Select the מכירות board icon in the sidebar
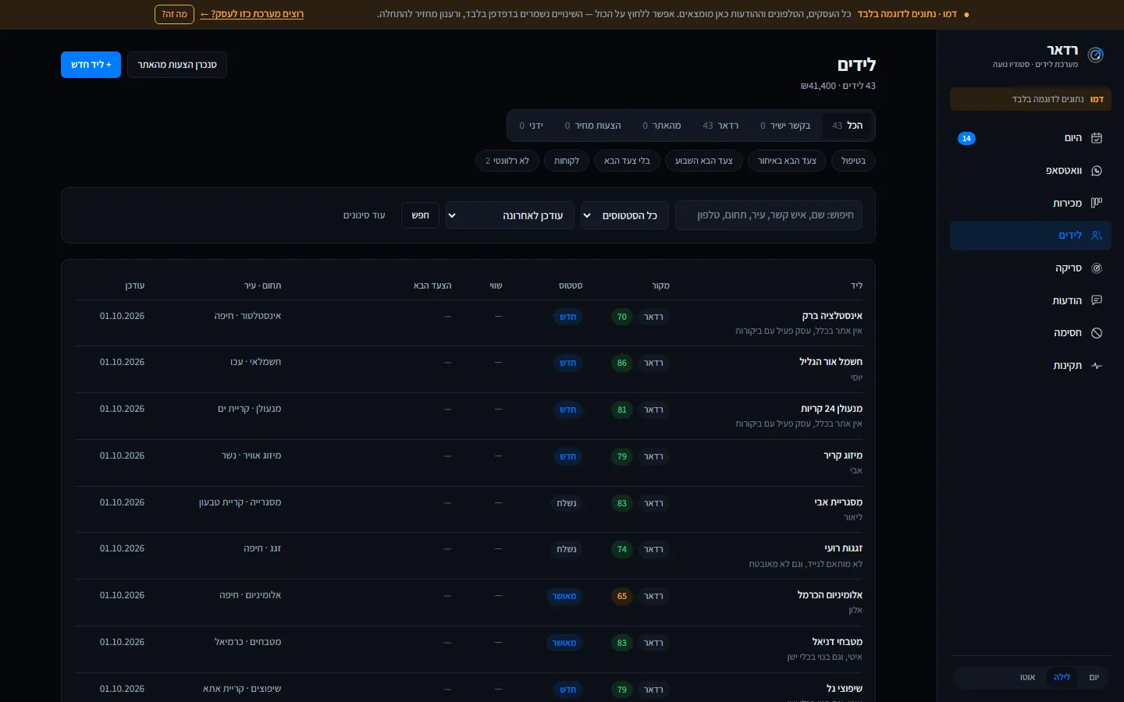The image size is (1124, 702). click(1097, 203)
